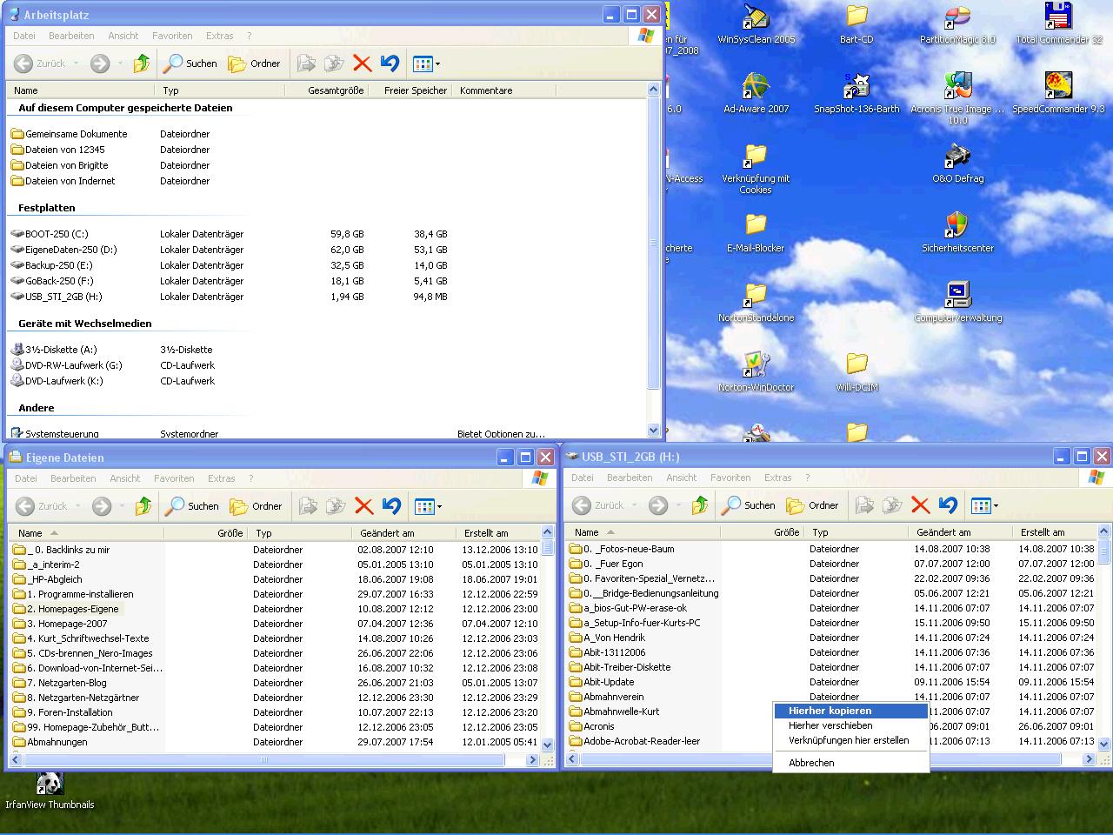Screen dimensions: 1113x835
Task: Click the Arbeitsplatz vertical scrollbar down arrow
Action: tap(654, 431)
